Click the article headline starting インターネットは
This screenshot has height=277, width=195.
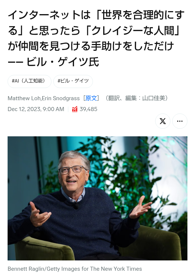point(96,38)
